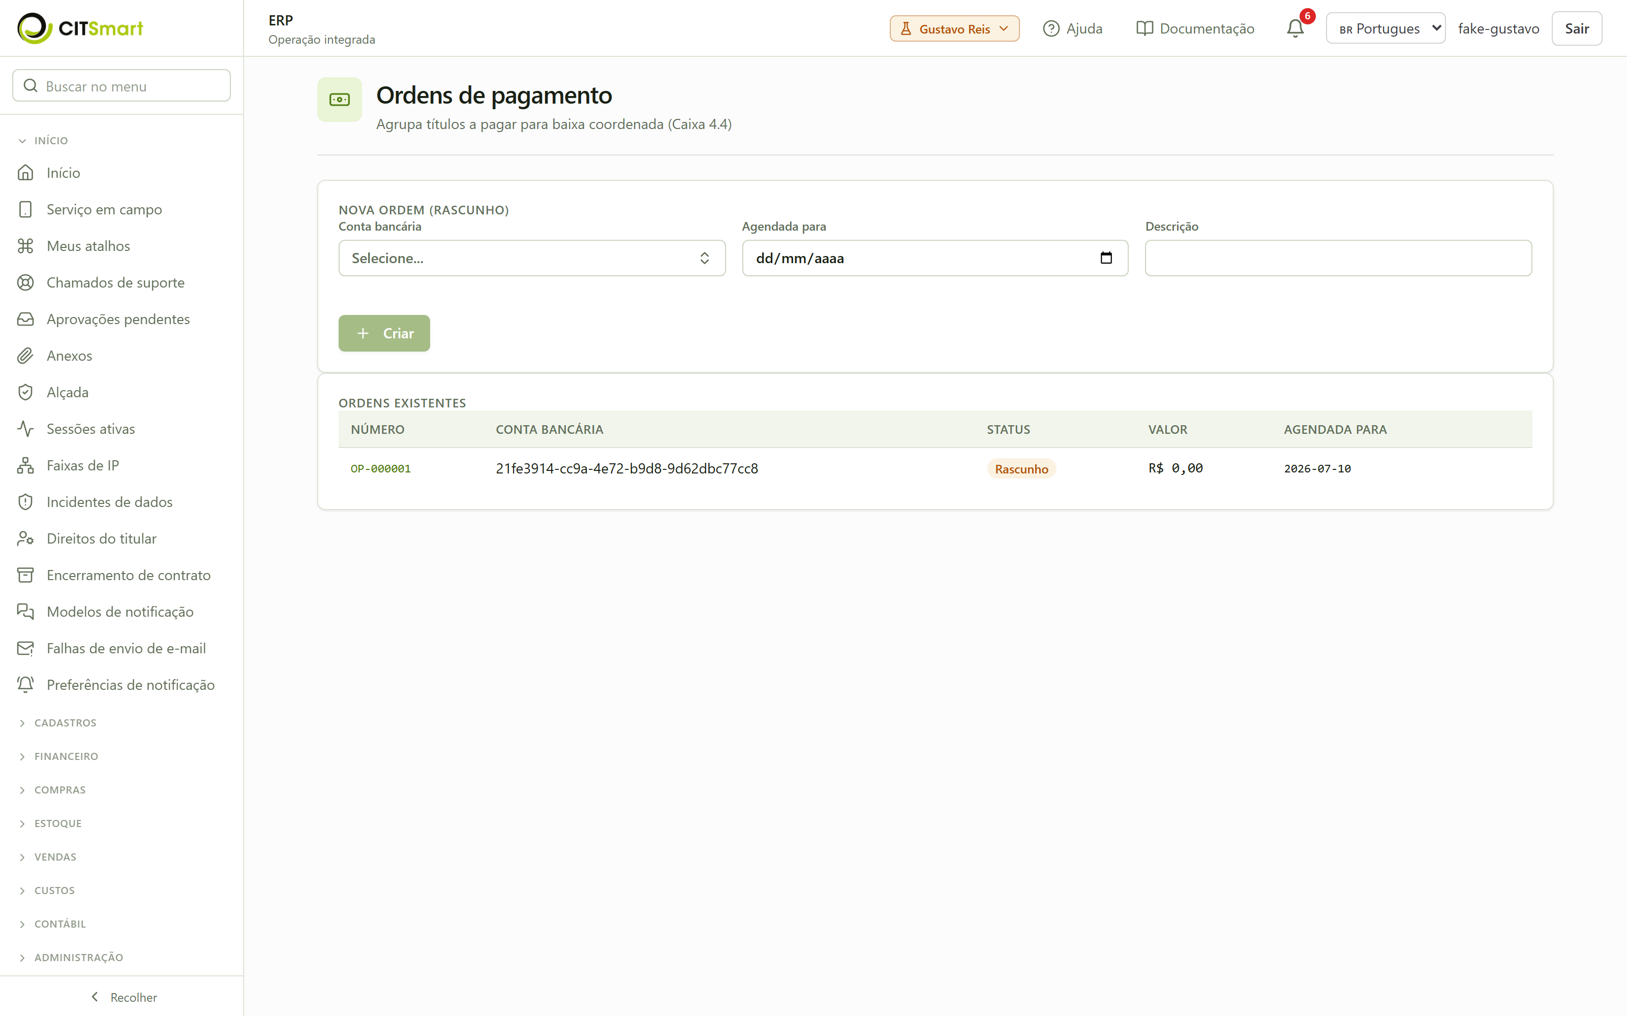Click the AGENDADA PARA column header
The height and width of the screenshot is (1016, 1627).
coord(1335,429)
